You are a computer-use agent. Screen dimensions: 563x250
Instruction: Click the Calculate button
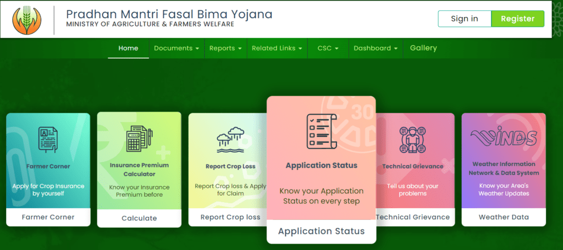(139, 218)
